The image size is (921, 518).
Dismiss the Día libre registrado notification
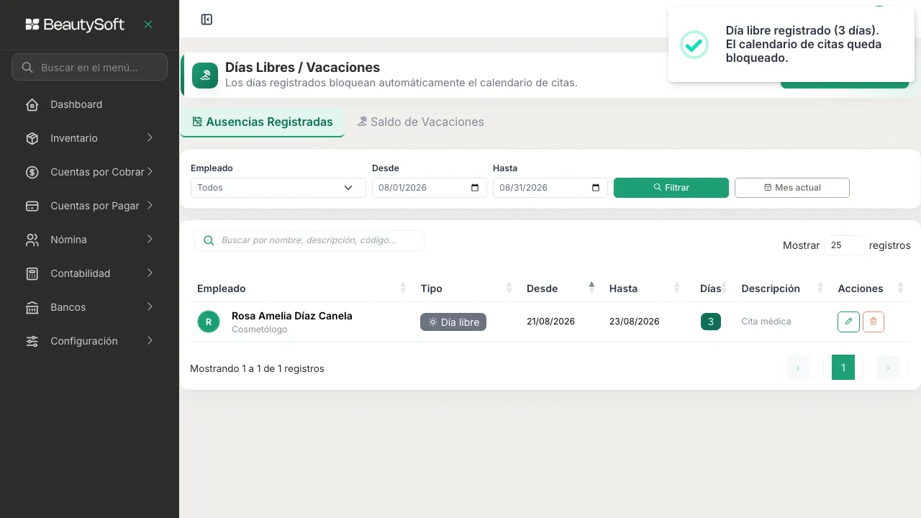tap(791, 45)
